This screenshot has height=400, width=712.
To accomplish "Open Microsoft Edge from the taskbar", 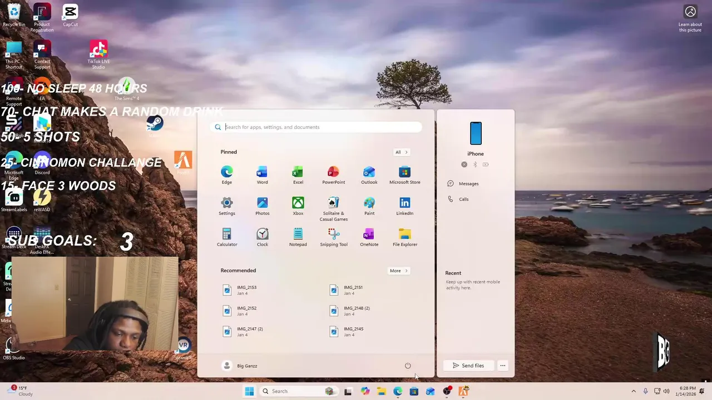I will click(398, 391).
